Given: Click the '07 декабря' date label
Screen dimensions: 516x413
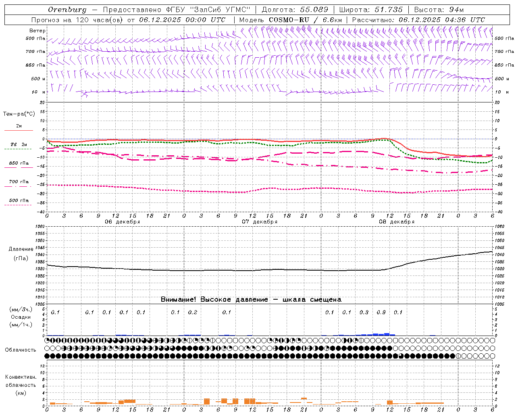Looking at the screenshot, I should [260, 222].
